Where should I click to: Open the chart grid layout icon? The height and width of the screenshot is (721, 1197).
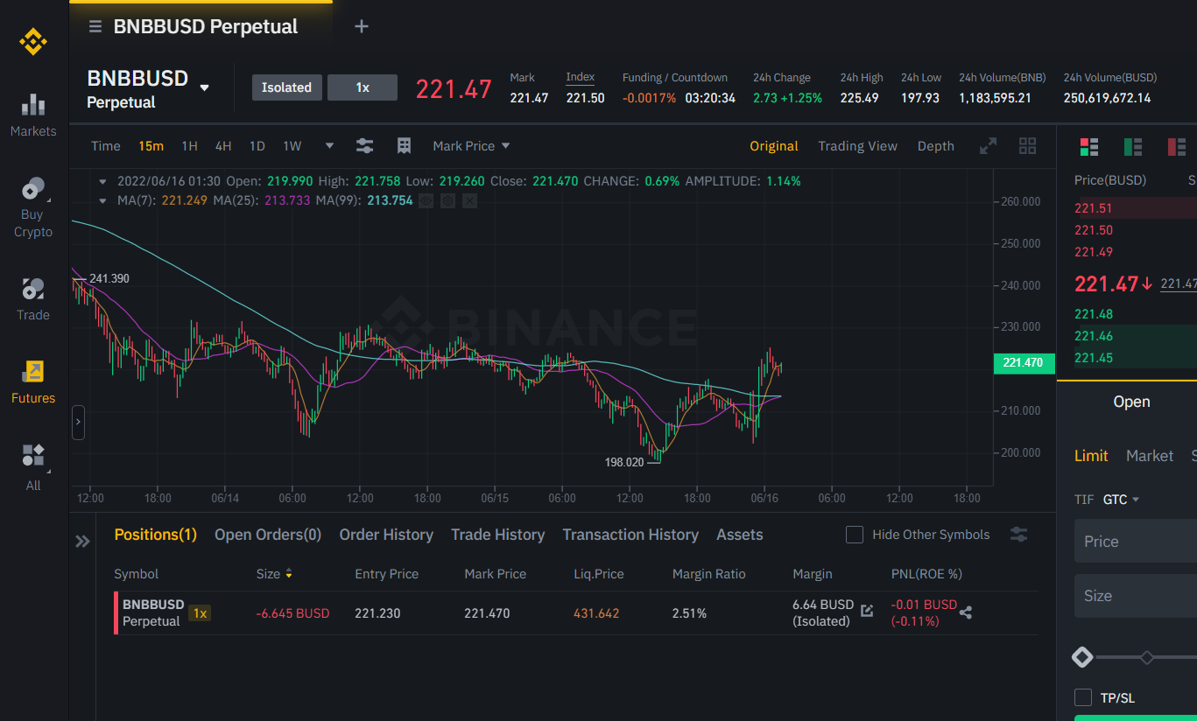tap(1028, 146)
